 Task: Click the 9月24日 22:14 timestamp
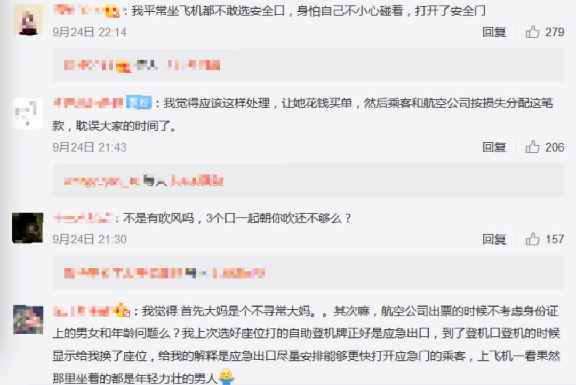pos(89,32)
